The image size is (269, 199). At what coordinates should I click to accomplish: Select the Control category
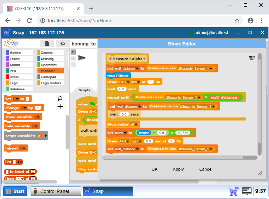(x=51, y=53)
